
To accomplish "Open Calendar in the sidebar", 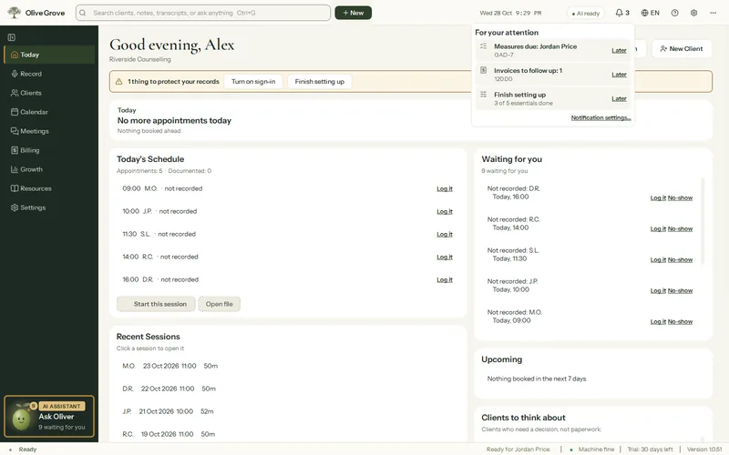I will 49,112.
